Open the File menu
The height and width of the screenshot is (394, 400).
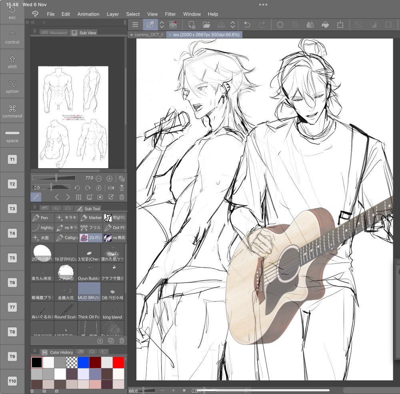50,14
